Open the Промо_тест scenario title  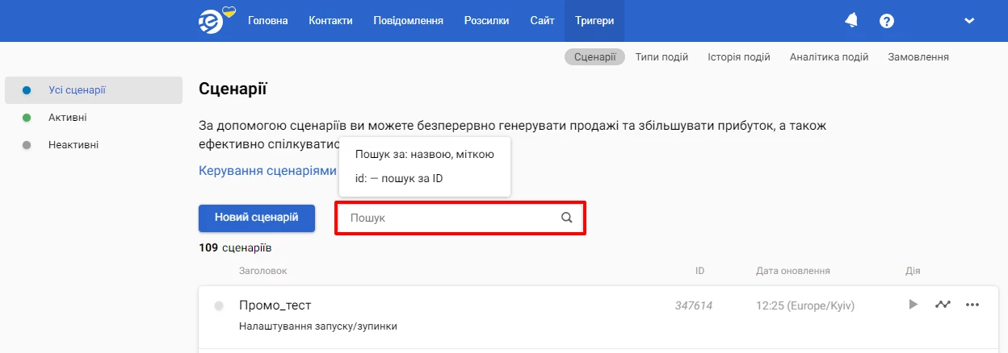click(x=275, y=305)
